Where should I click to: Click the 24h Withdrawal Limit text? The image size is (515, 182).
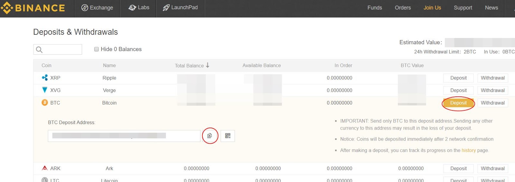[x=445, y=52]
